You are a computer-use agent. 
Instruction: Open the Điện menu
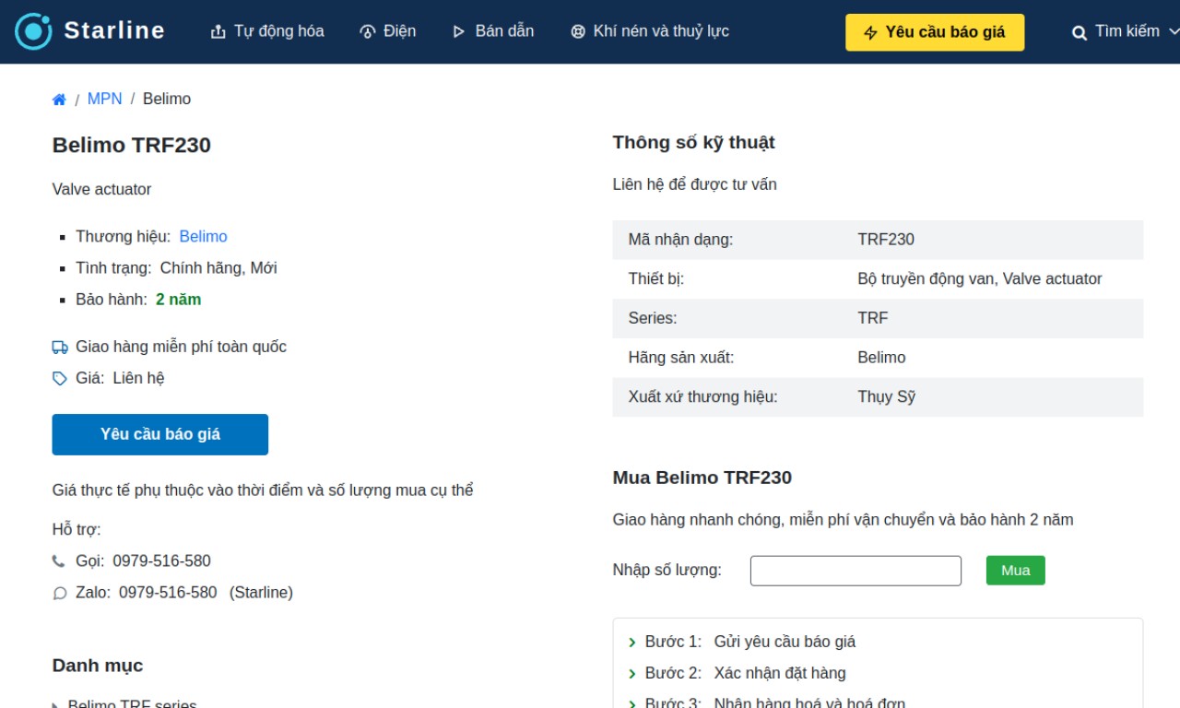coord(387,31)
